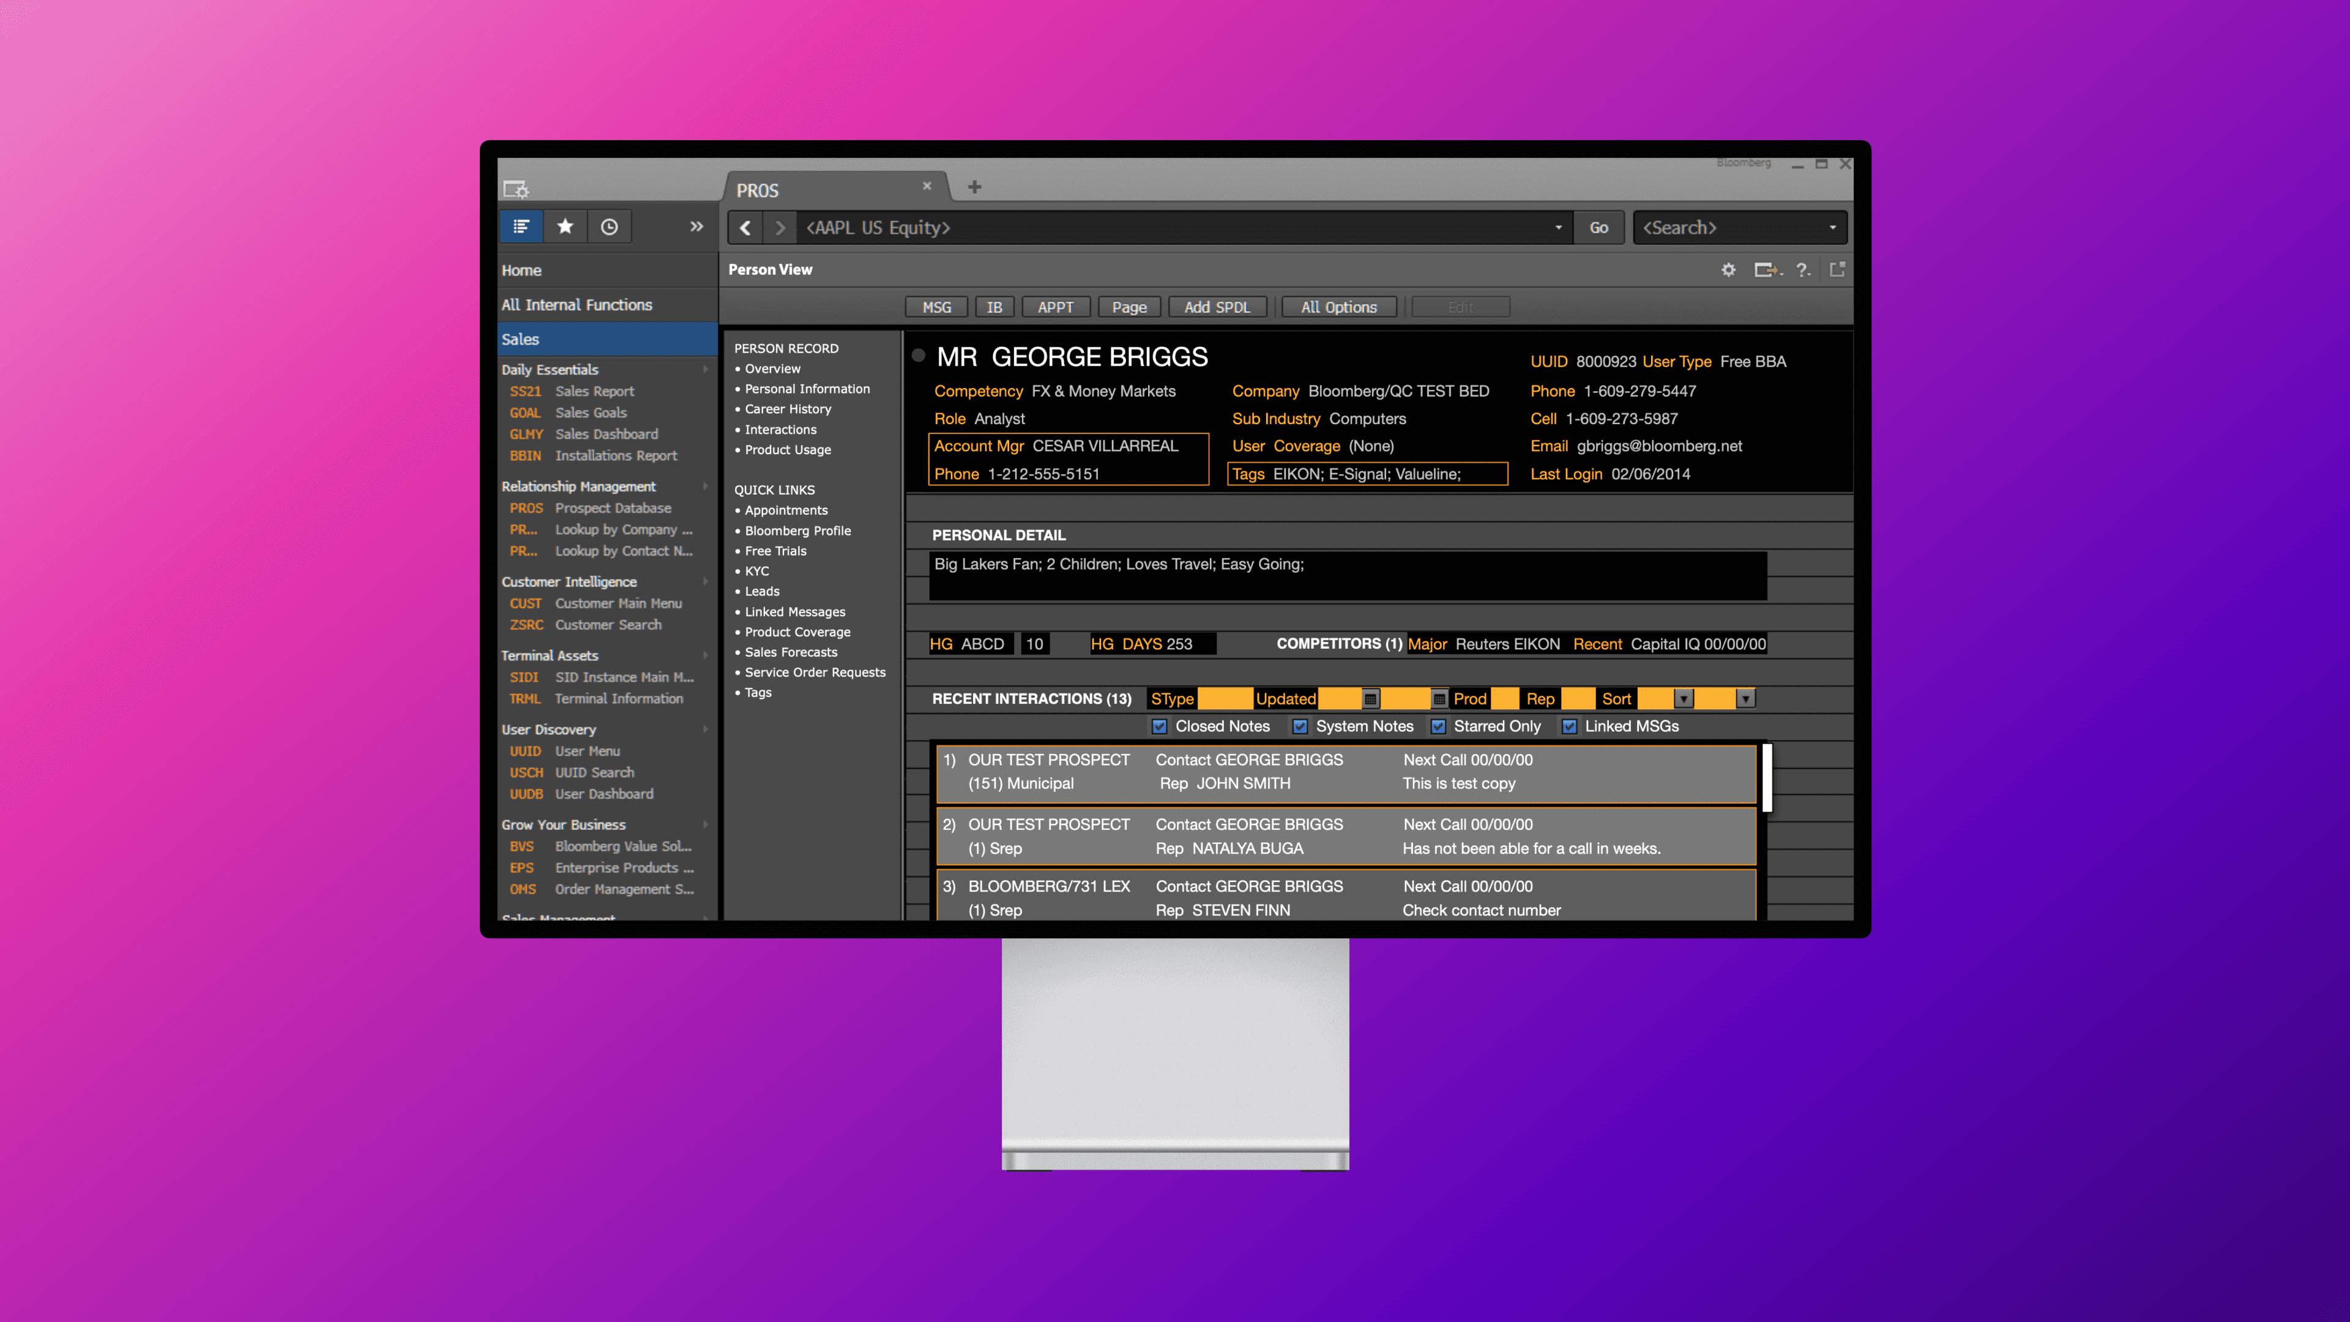Click the Prod filter field
The height and width of the screenshot is (1322, 2350).
click(1504, 699)
